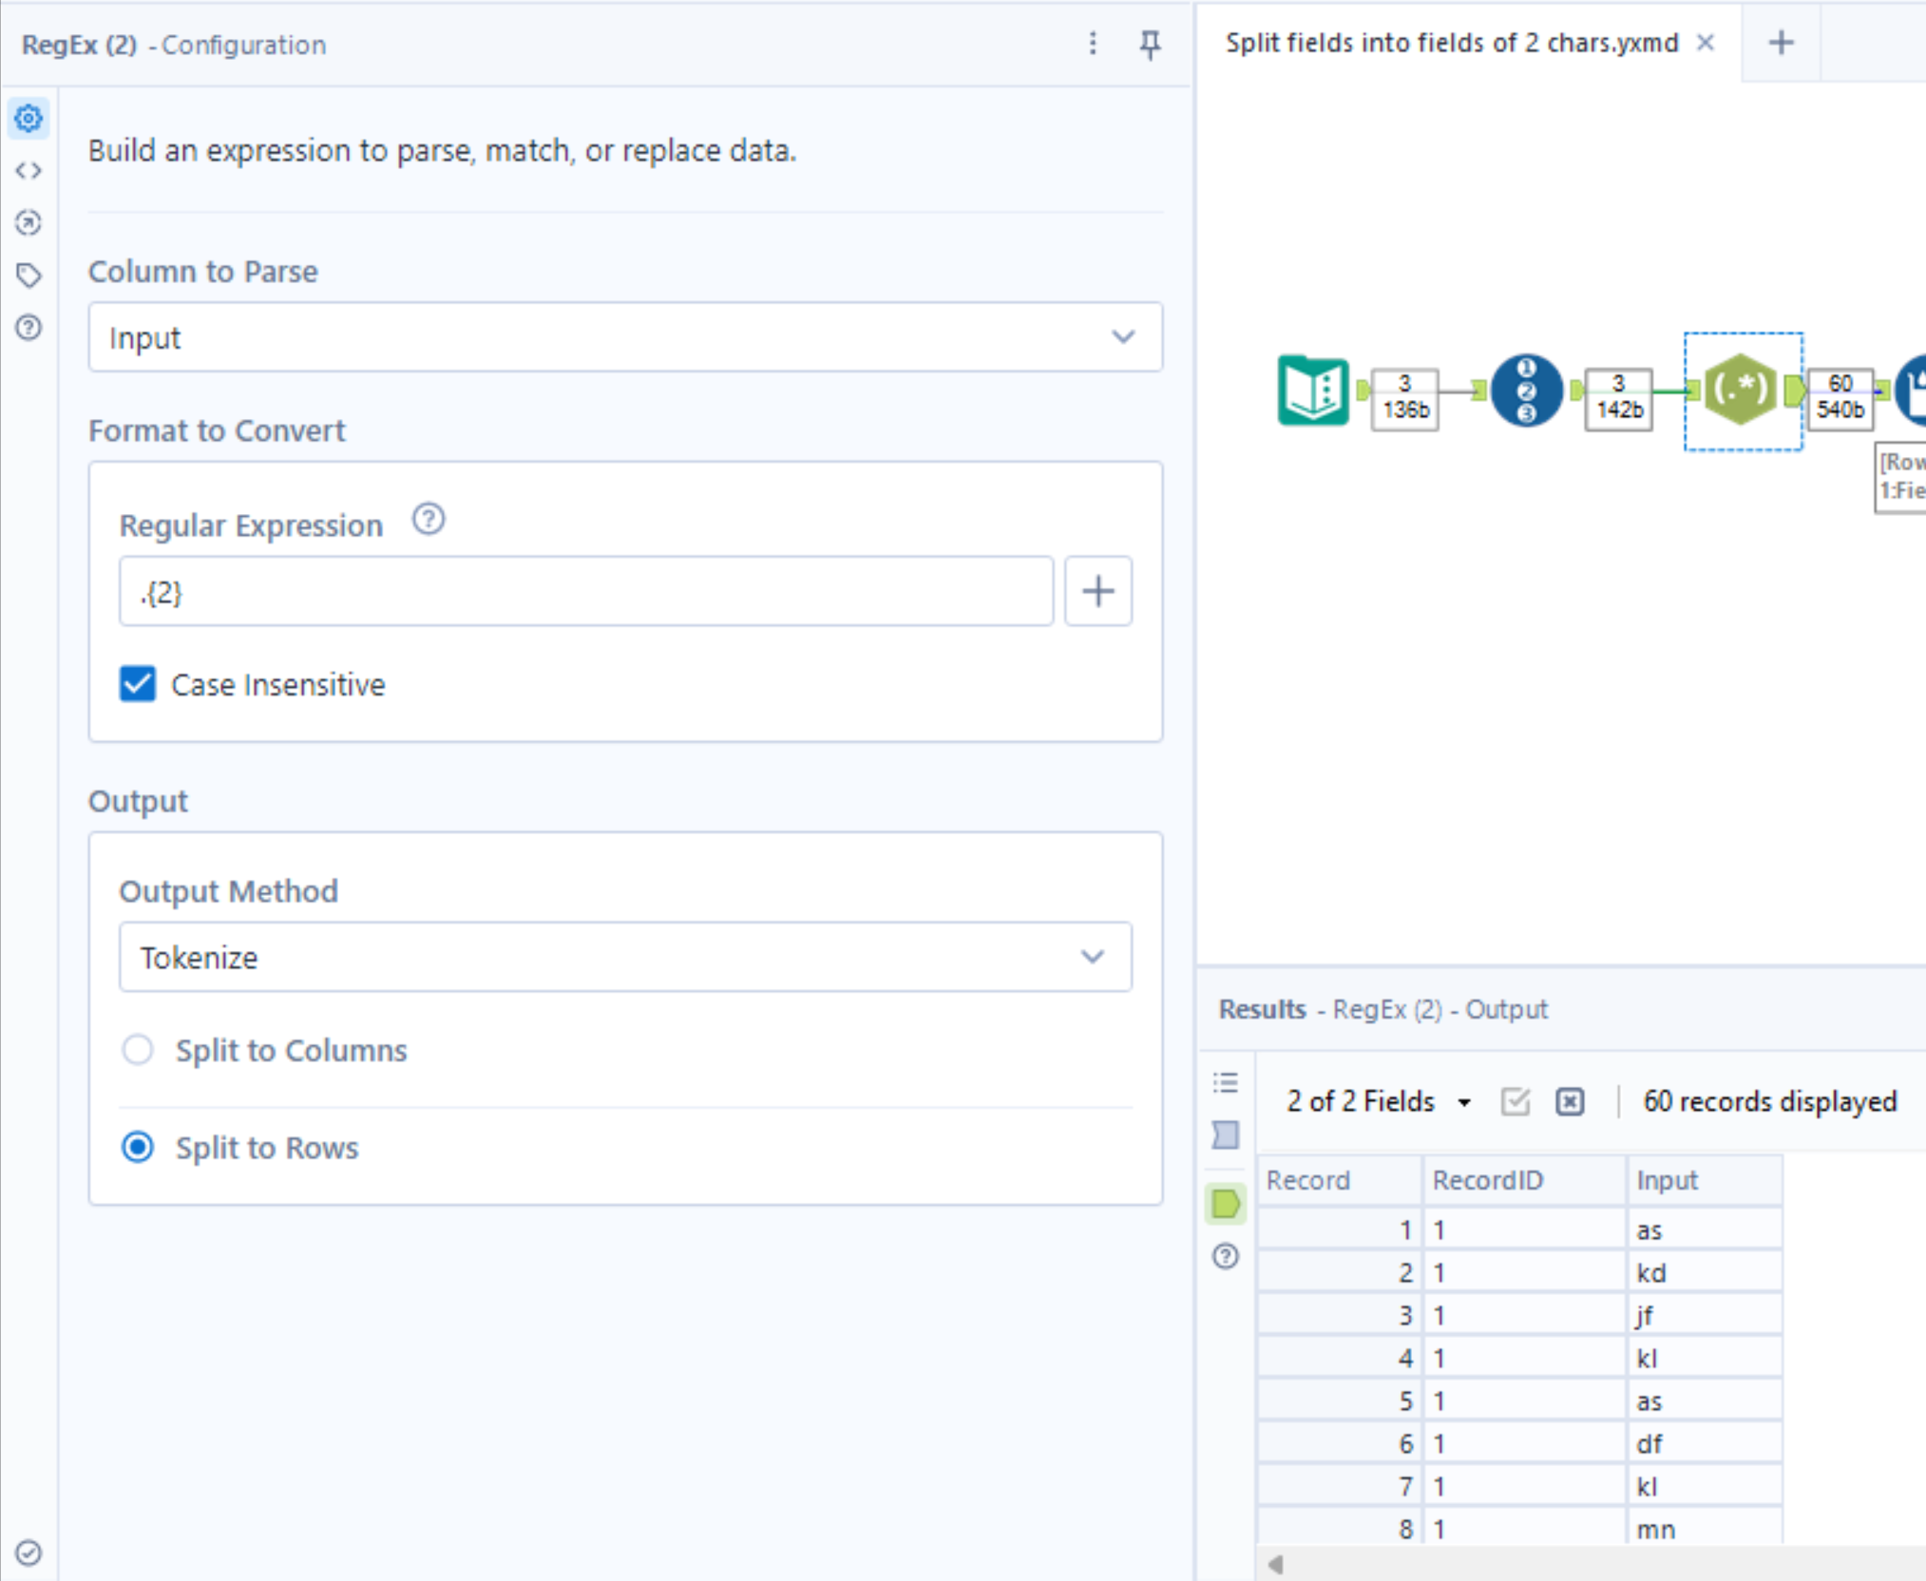Open tool help via the question mark icon
The height and width of the screenshot is (1581, 1926).
click(x=29, y=328)
